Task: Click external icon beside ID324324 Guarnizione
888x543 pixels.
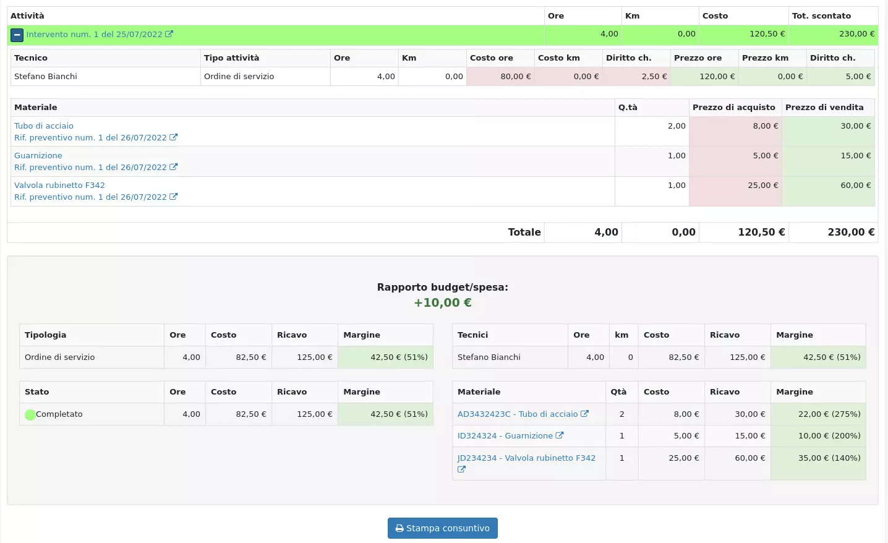Action: pyautogui.click(x=560, y=435)
